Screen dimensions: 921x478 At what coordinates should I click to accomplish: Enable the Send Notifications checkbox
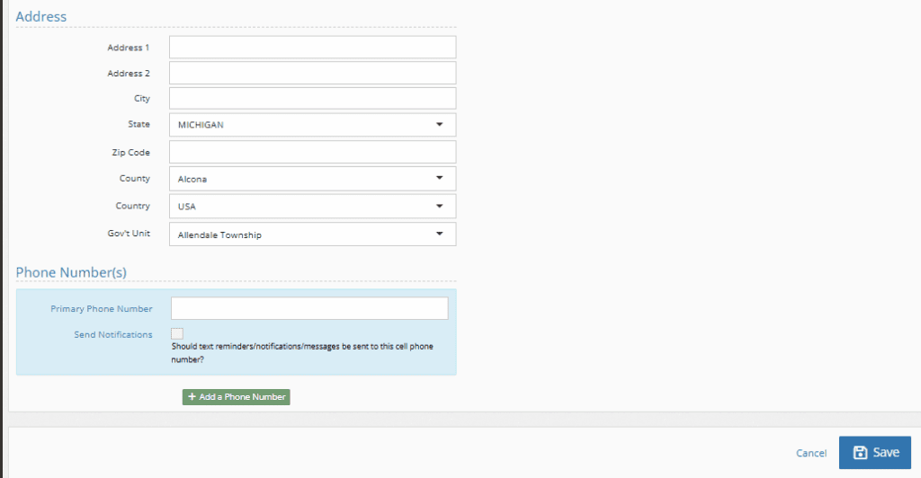point(177,334)
